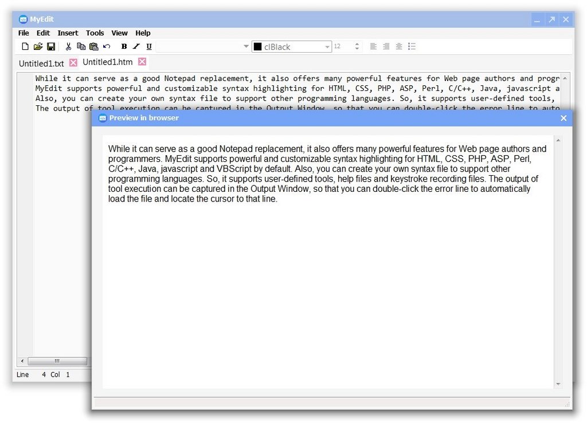The height and width of the screenshot is (423, 587).
Task: Close the MyEdit window
Action: [566, 19]
